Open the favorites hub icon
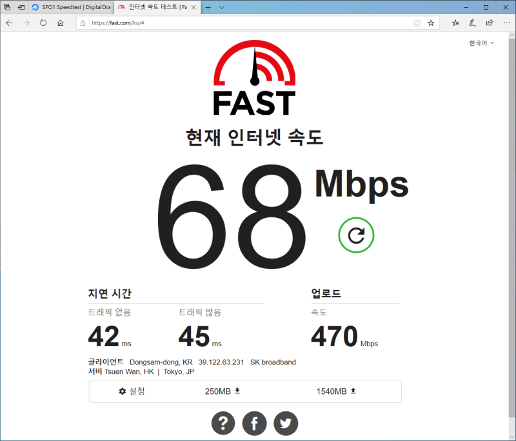This screenshot has width=516, height=441. pyautogui.click(x=455, y=23)
